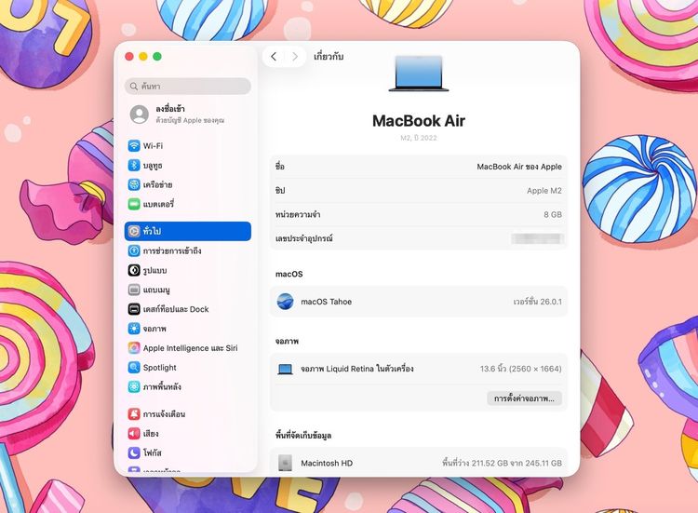
Task: Click the 'ชิป' chip row label
Action: [280, 191]
